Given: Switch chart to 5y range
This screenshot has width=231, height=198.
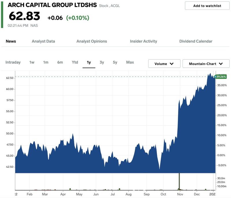Looking at the screenshot, I should [x=115, y=62].
